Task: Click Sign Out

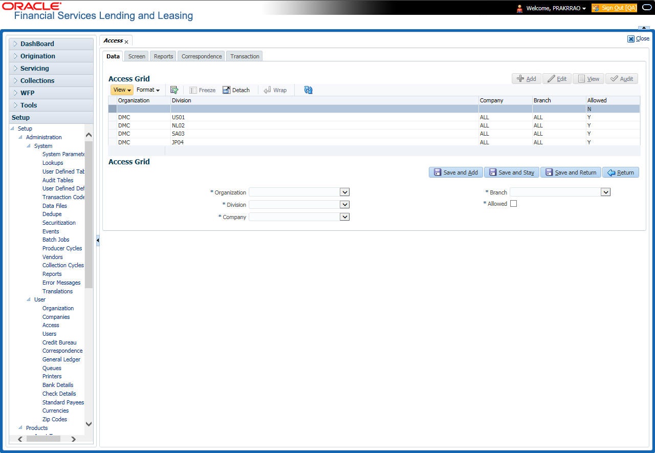Action: [614, 8]
